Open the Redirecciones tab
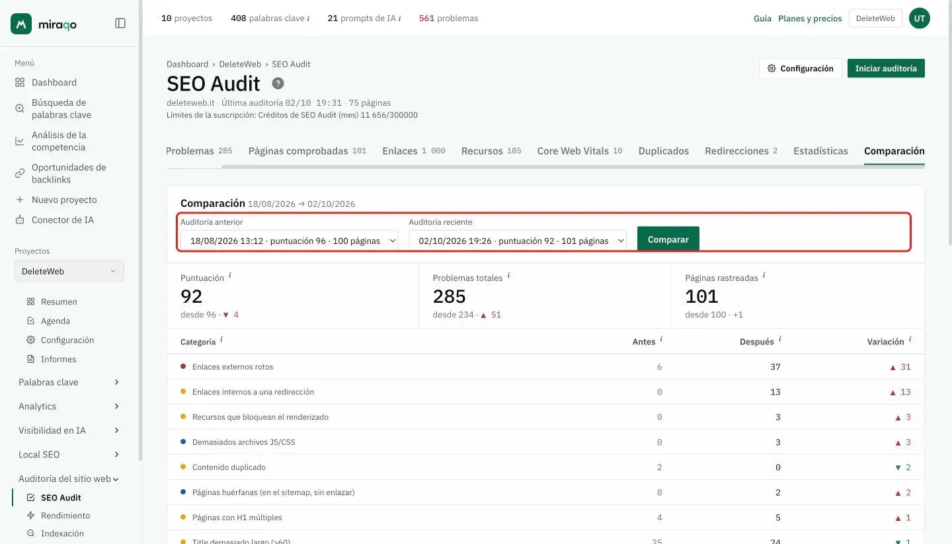Viewport: 952px width, 544px height. (x=741, y=151)
